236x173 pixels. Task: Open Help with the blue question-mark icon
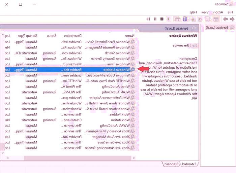point(184,19)
